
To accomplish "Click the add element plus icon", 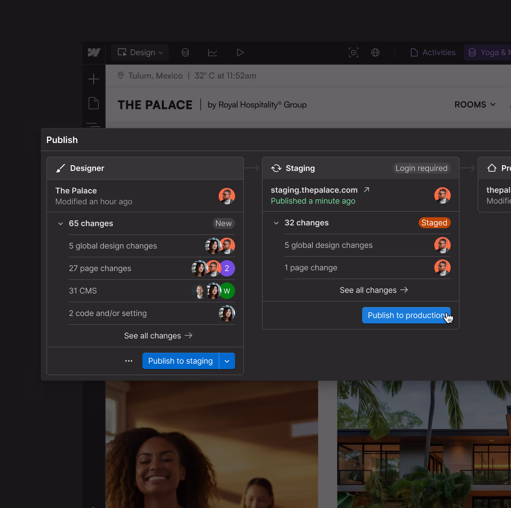I will pos(94,79).
